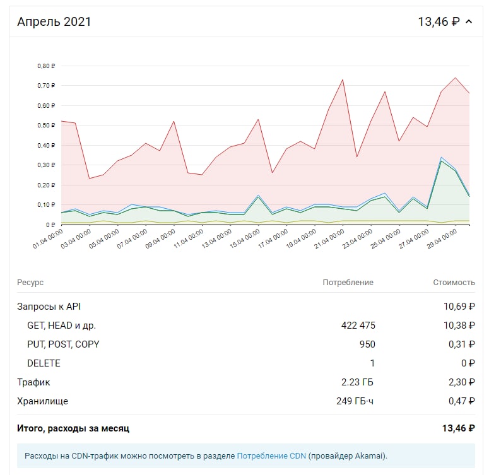Click the Стоимость column header
The width and height of the screenshot is (489, 475).
click(453, 283)
